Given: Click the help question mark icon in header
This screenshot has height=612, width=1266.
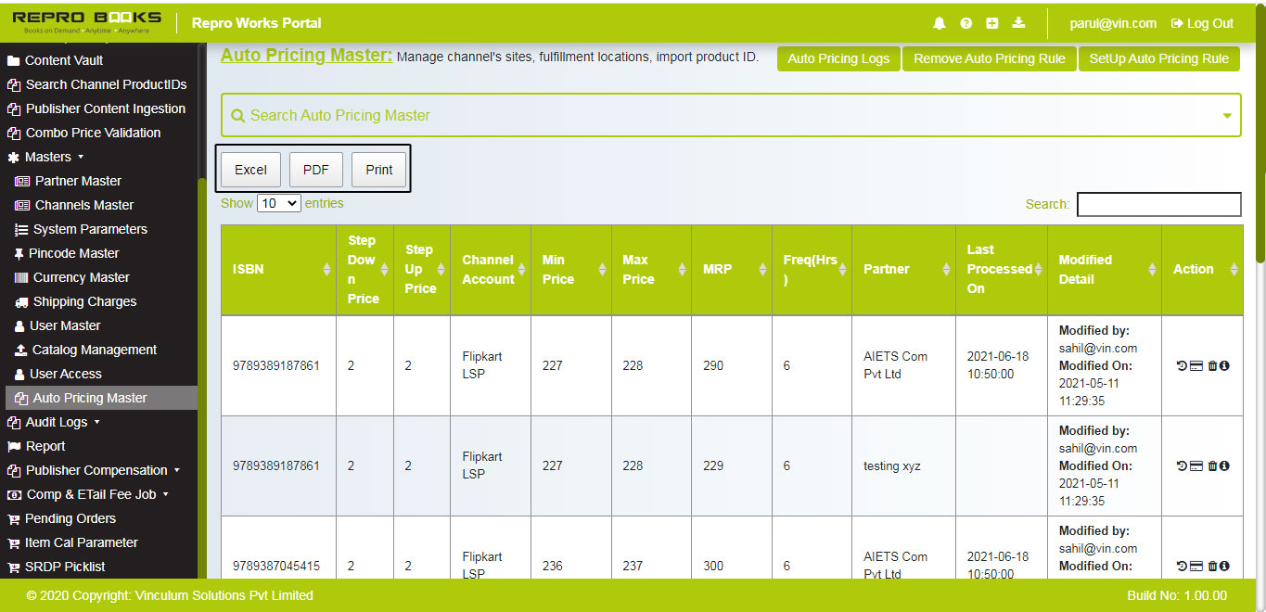Looking at the screenshot, I should 965,23.
